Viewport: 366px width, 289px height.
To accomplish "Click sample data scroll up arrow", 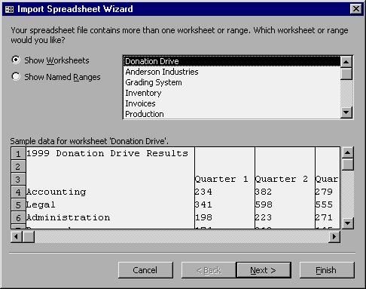I will click(348, 152).
